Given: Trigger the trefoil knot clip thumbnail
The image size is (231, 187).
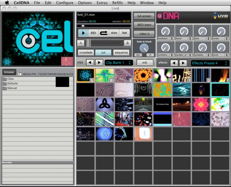Looking at the screenshot, I should pyautogui.click(x=105, y=105).
